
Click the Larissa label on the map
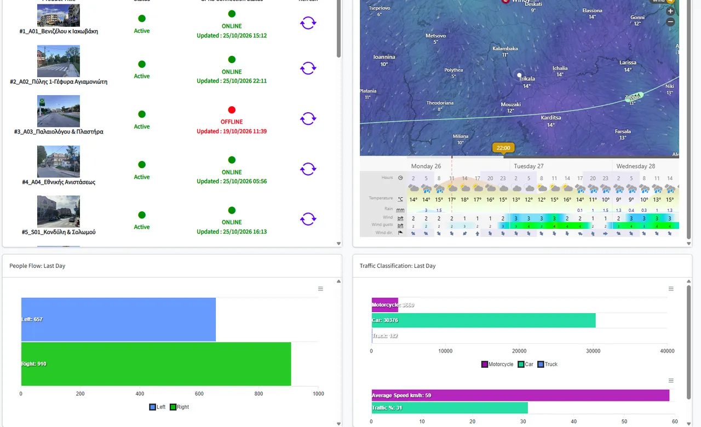click(628, 62)
